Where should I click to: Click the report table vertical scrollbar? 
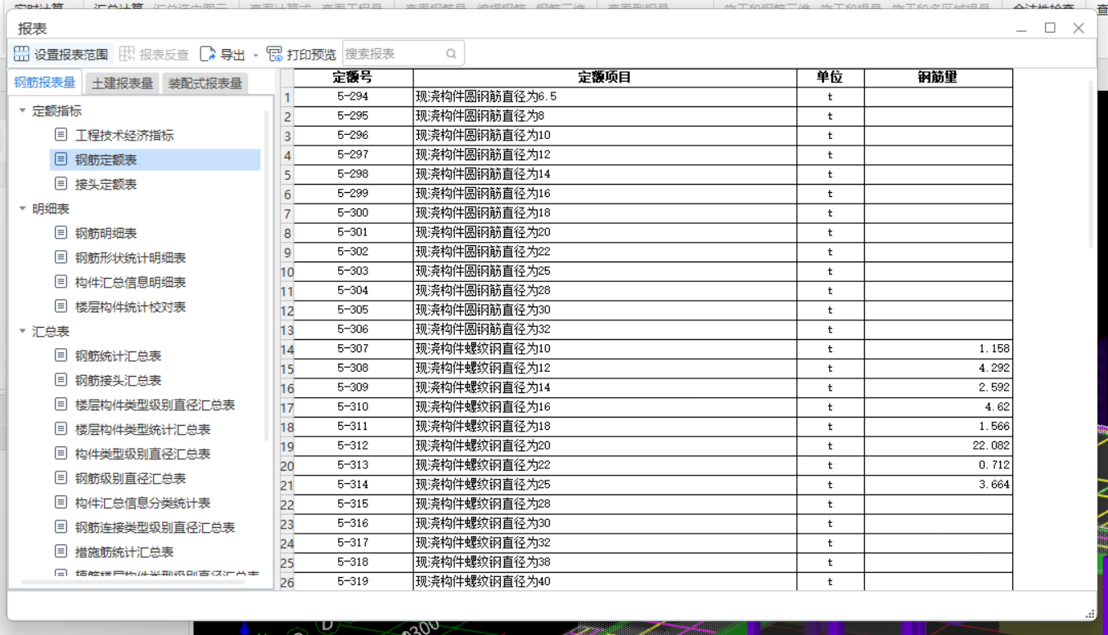point(1091,163)
